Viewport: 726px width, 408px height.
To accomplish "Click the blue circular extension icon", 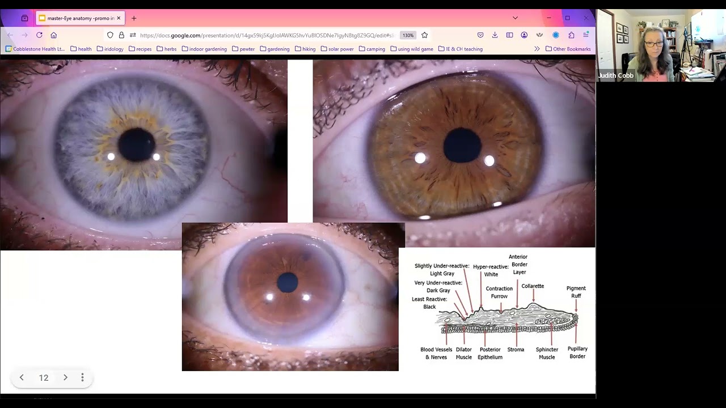I will click(x=556, y=35).
